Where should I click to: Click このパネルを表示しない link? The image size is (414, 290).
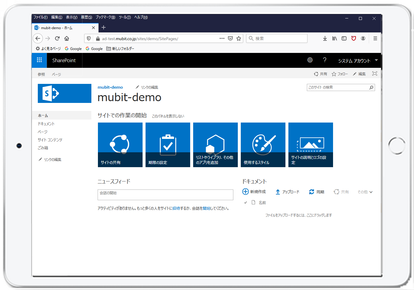coord(168,116)
